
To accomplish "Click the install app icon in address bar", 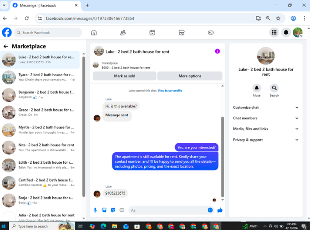I will (258, 19).
